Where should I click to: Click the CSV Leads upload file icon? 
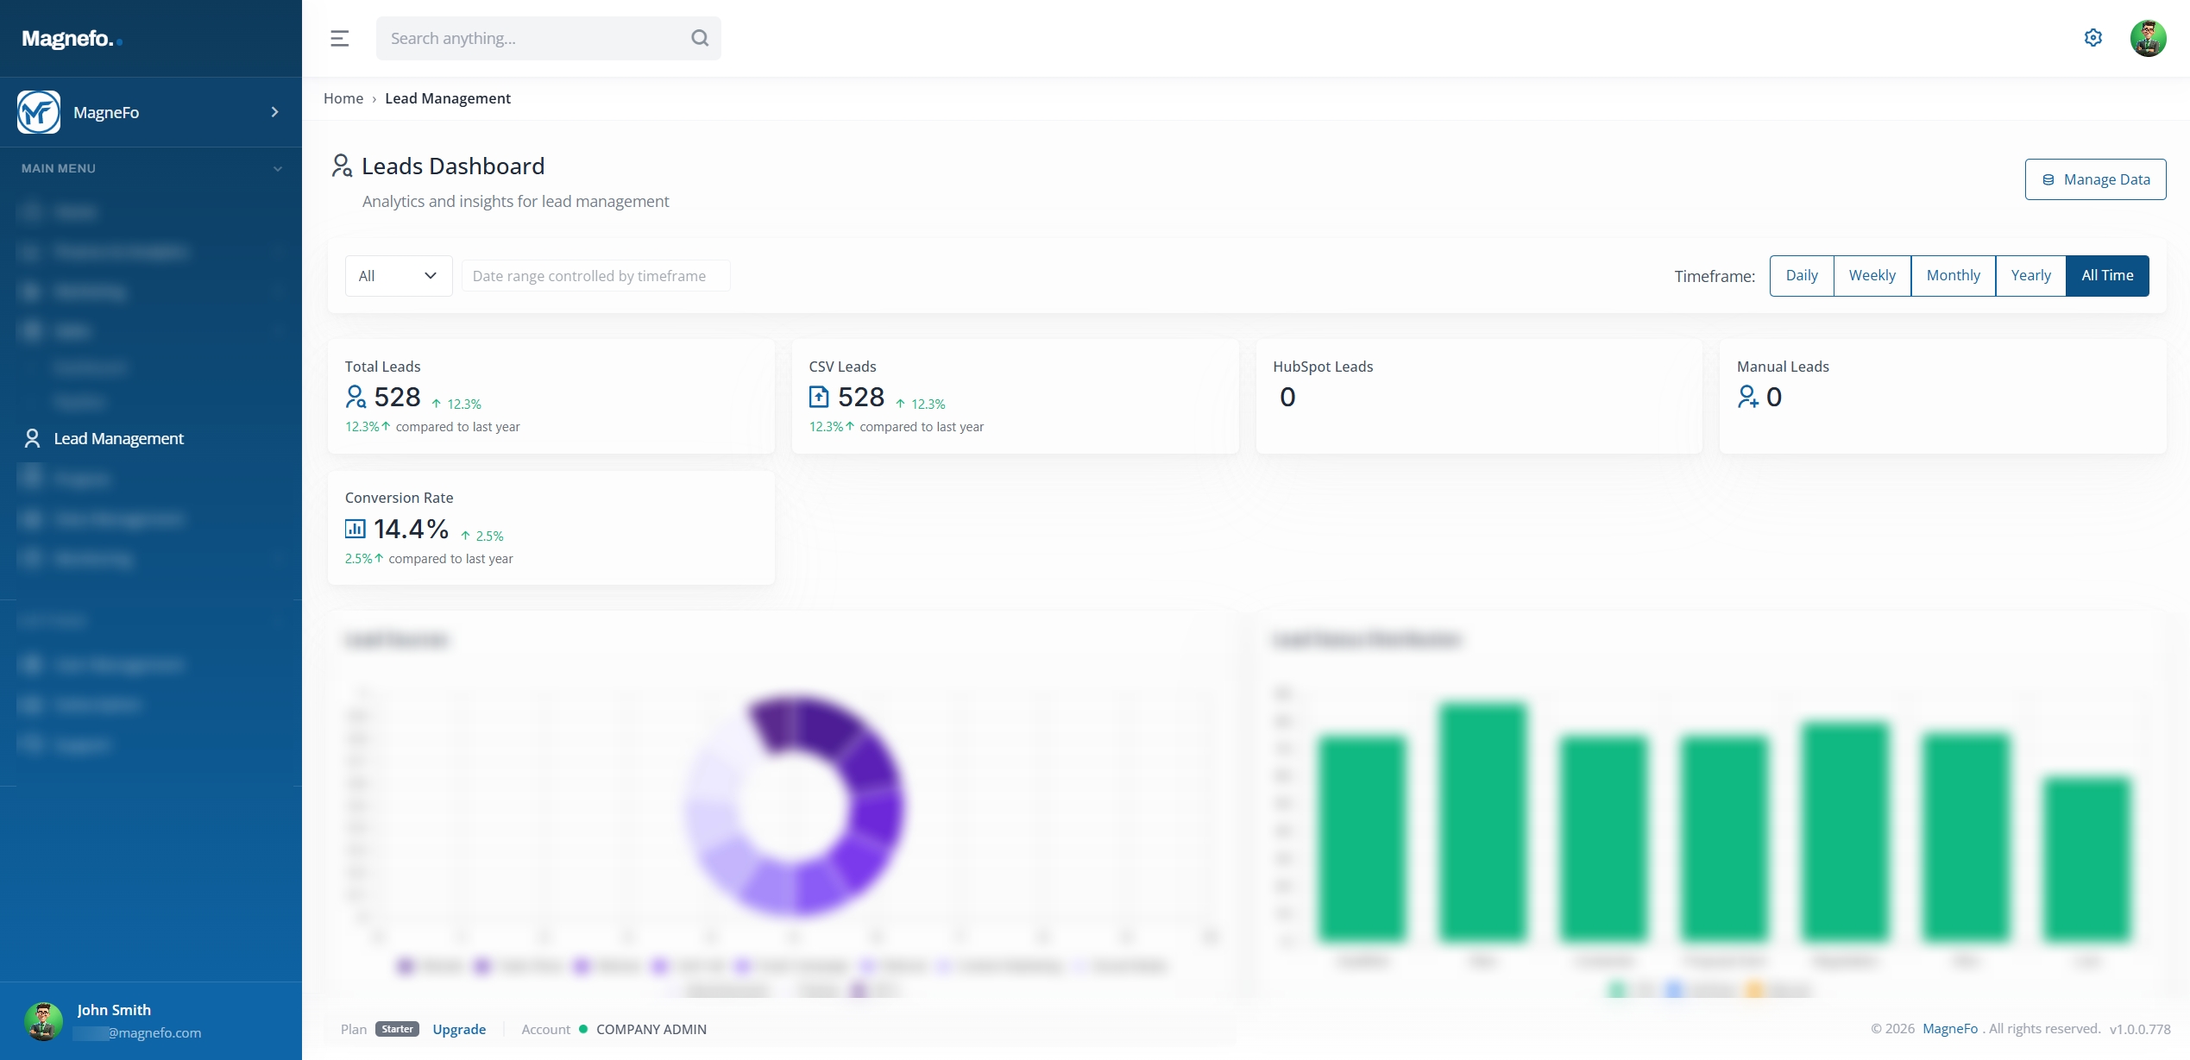point(818,397)
